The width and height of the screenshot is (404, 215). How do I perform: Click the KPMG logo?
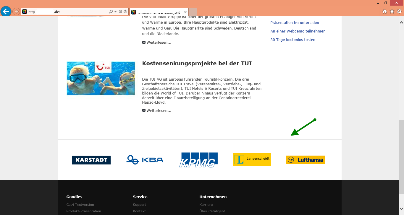point(198,160)
